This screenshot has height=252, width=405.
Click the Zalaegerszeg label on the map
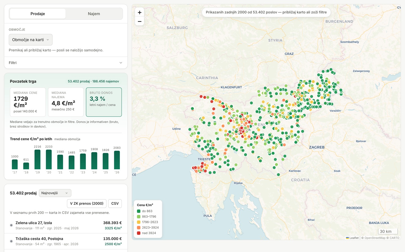click(361, 71)
